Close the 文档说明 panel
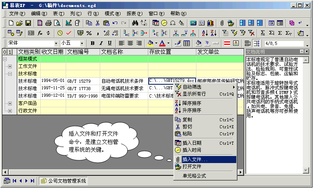 tap(307, 51)
